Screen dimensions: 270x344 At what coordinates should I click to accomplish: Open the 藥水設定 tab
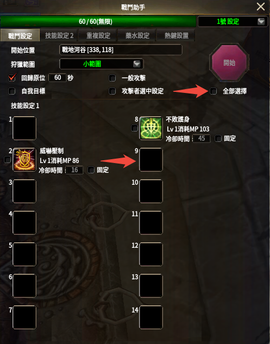coord(137,35)
